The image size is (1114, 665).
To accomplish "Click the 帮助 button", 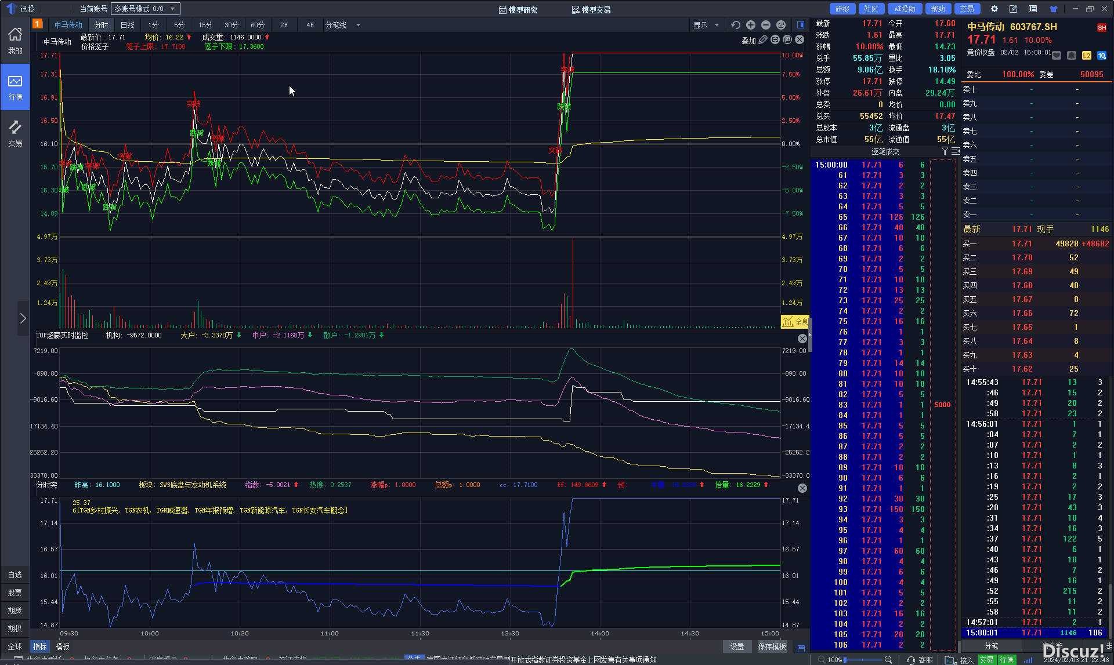I will click(938, 9).
